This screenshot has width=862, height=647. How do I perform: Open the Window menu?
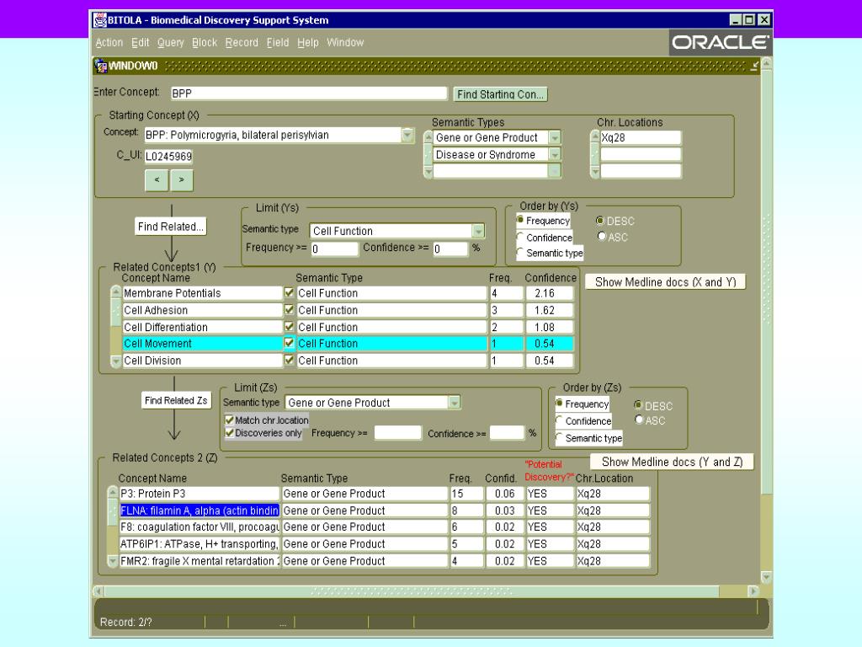pos(345,42)
